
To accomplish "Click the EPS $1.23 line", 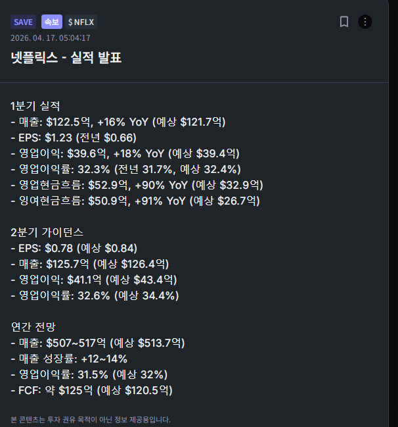I will [74, 138].
